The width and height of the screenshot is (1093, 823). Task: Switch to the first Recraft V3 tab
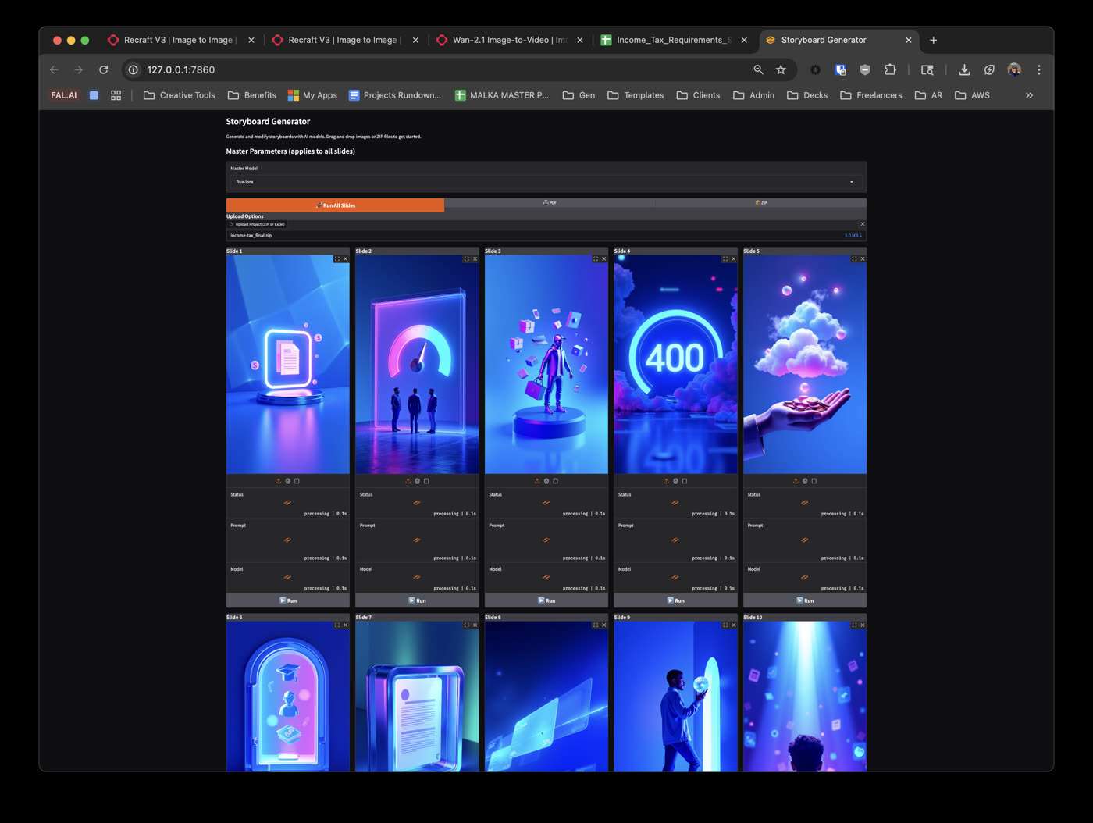[181, 40]
